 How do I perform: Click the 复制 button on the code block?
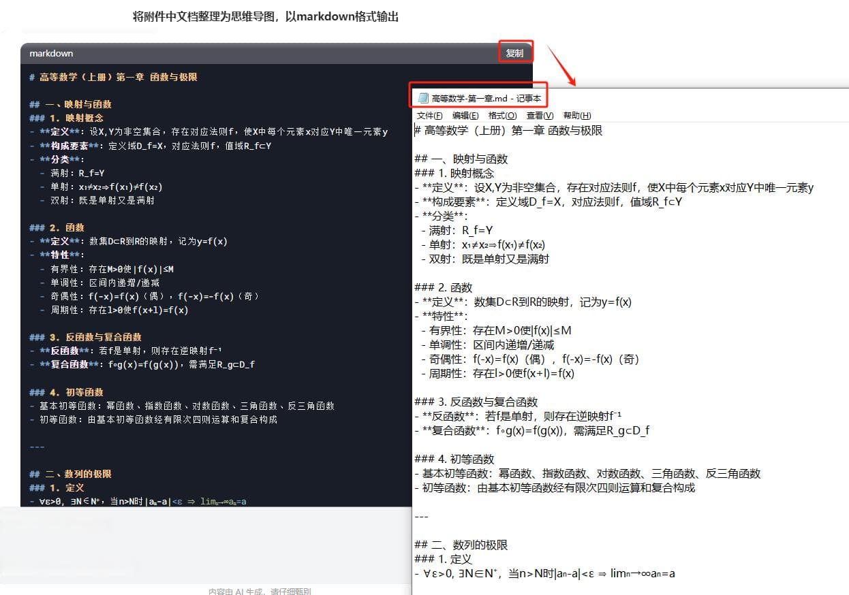514,53
